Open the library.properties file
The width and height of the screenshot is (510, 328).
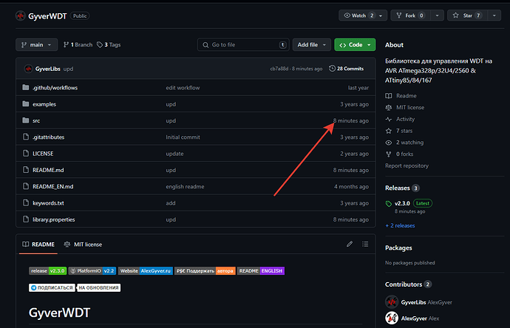[54, 219]
